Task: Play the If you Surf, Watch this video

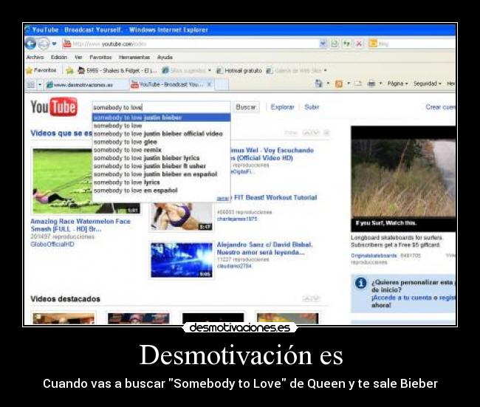Action: 403,178
